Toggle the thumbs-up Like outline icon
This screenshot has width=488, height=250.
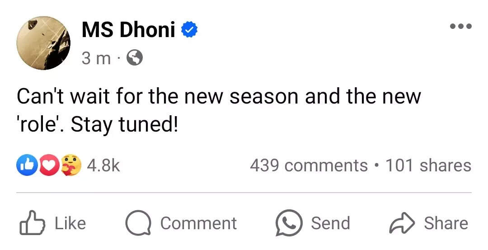33,223
